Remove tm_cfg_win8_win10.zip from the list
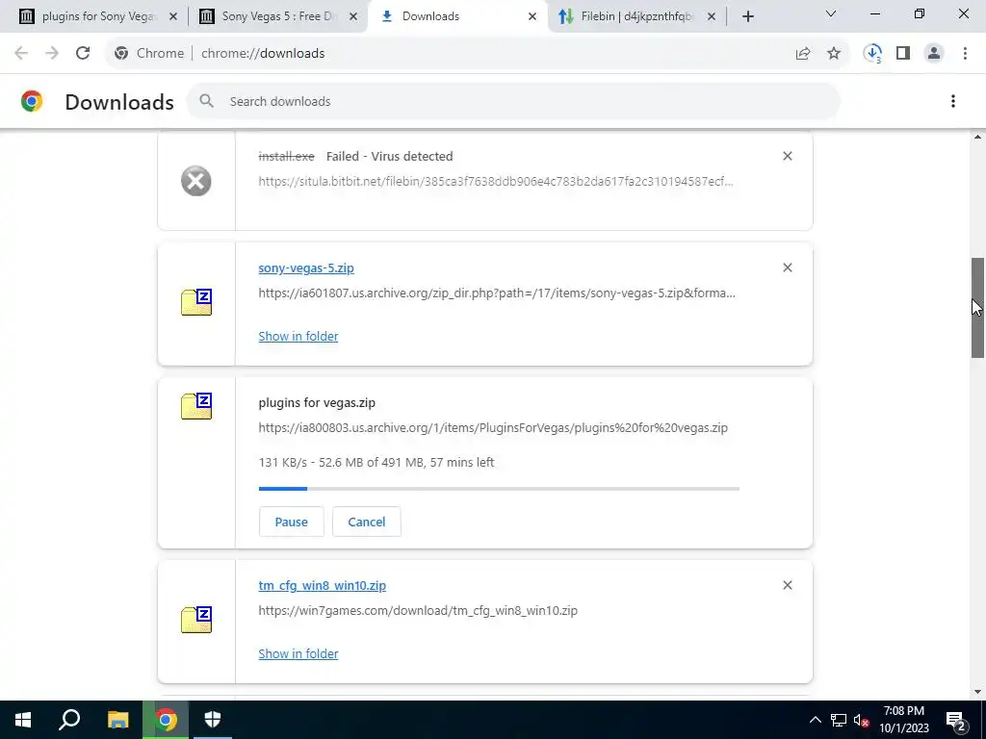The image size is (986, 739). [788, 585]
